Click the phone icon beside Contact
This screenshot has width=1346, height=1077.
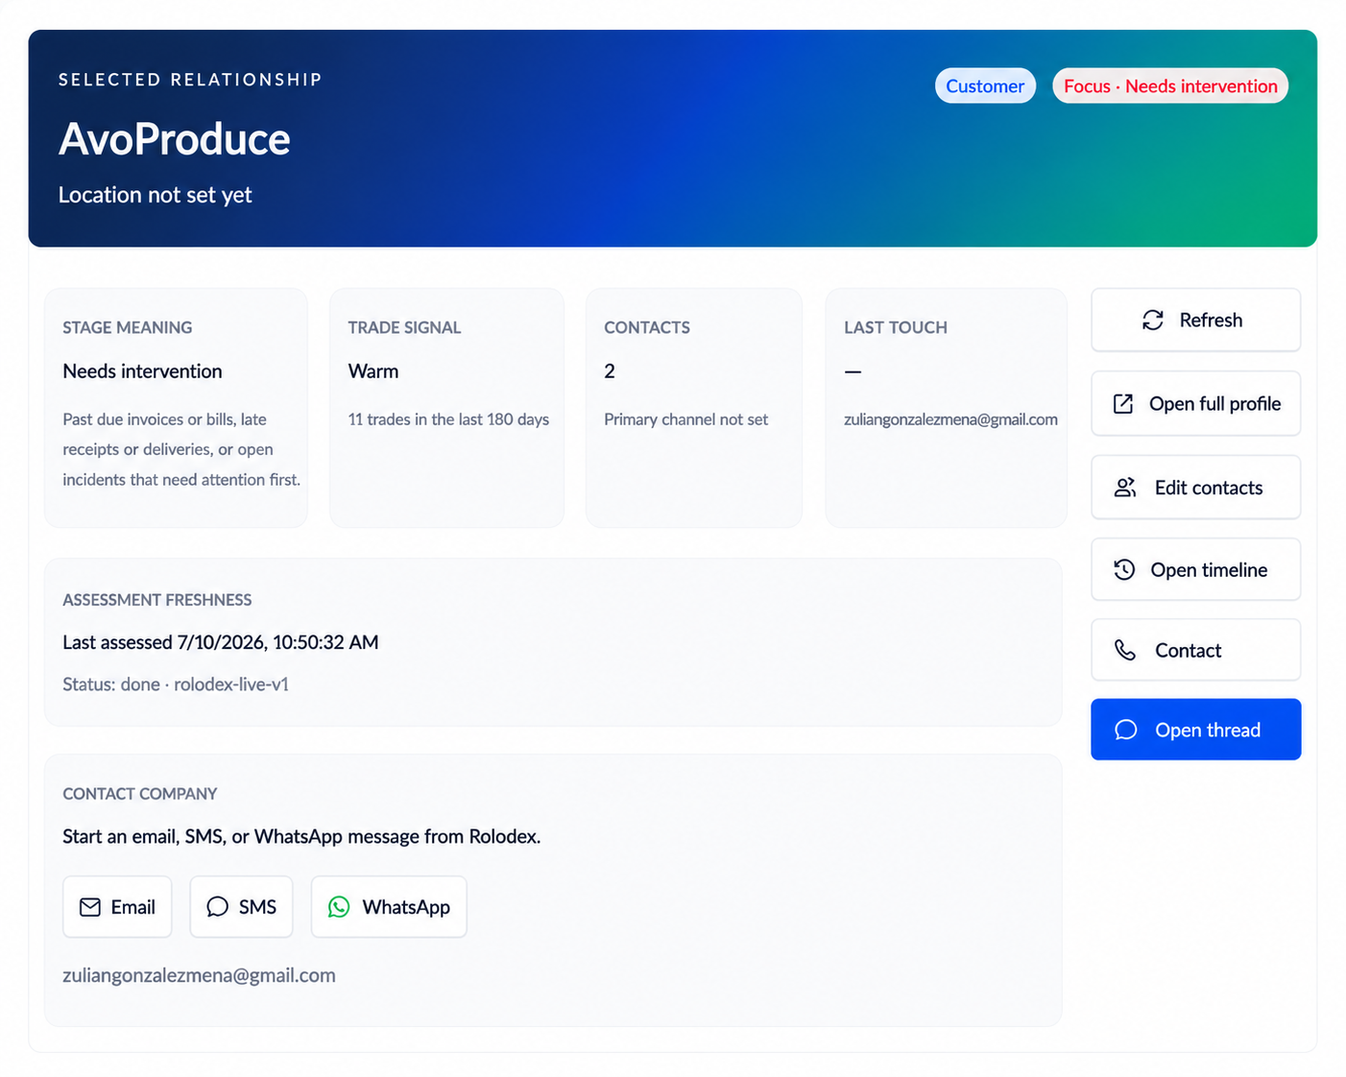pyautogui.click(x=1125, y=651)
